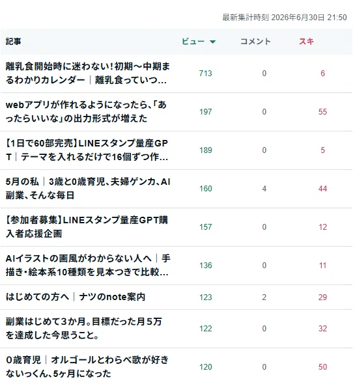Open article 5月の私｜3歳と0歳育児
Screen dimensions: 355x386
click(88, 188)
